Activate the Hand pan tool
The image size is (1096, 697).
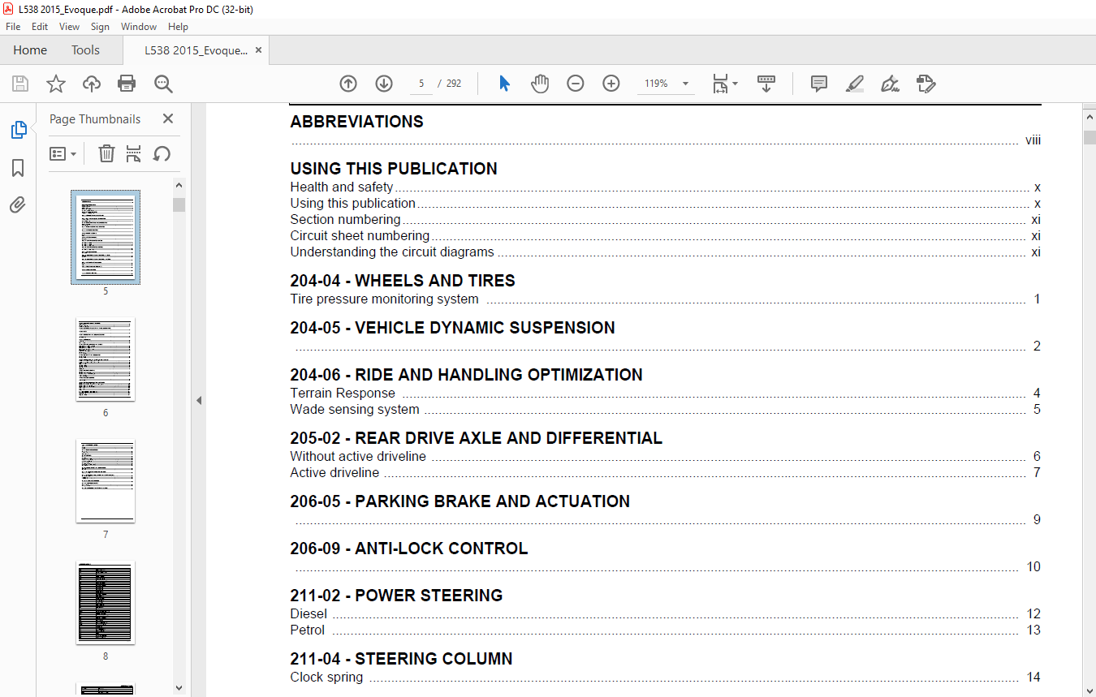coord(540,84)
